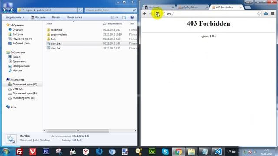This screenshot has height=156, width=278.
Task: Select Локальный диск (E:)
Action: click(x=25, y=94)
